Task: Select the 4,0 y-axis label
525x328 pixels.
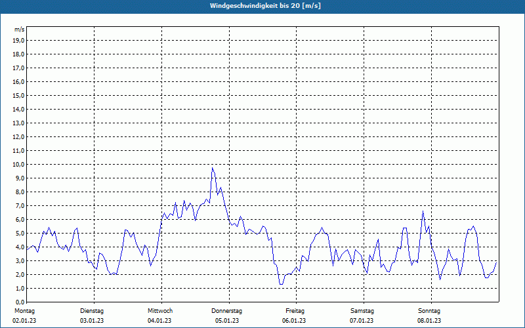Action: [20, 247]
